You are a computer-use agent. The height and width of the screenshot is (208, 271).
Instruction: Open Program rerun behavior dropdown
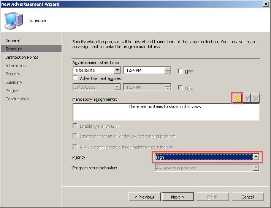256,167
